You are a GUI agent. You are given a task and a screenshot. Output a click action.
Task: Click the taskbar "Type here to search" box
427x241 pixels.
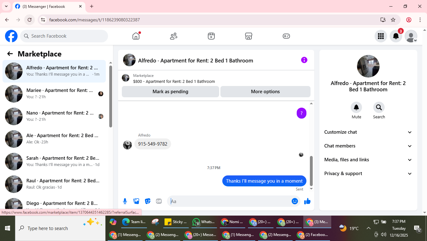[x=60, y=228]
